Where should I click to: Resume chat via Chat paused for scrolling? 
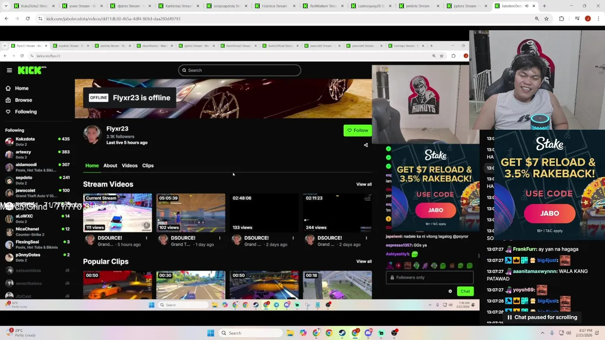pyautogui.click(x=542, y=317)
